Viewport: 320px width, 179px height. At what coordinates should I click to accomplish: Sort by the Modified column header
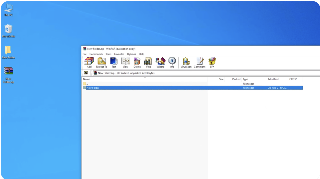277,79
